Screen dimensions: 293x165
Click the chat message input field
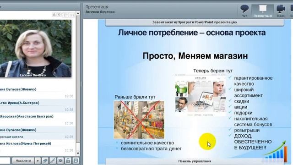(5, 161)
